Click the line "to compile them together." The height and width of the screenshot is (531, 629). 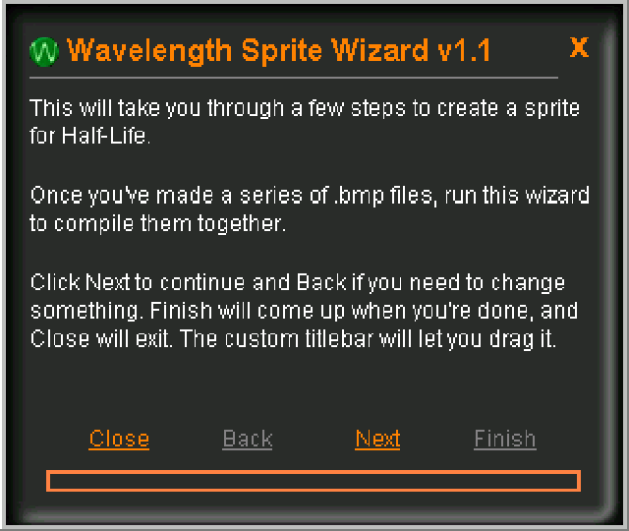coord(157,223)
